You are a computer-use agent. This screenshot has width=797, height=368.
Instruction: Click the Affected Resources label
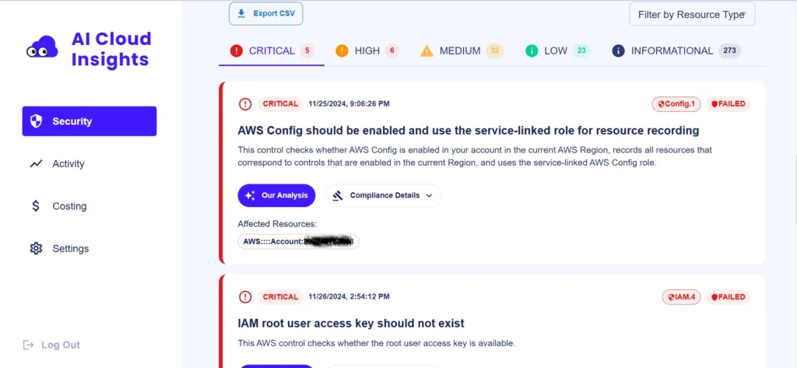click(278, 223)
